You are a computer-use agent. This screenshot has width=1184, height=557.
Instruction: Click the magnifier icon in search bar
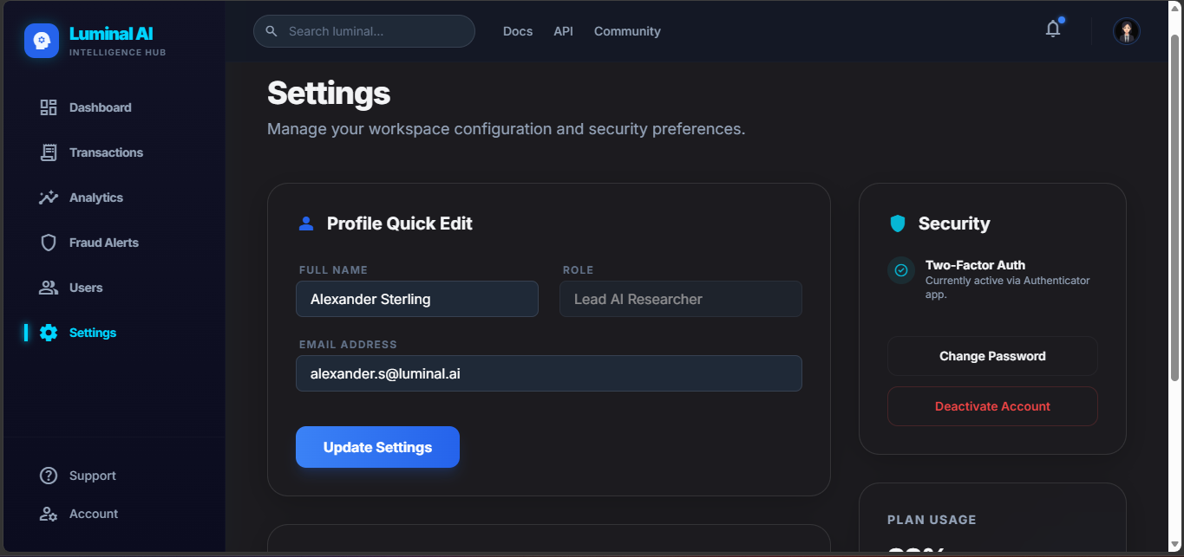pos(271,31)
